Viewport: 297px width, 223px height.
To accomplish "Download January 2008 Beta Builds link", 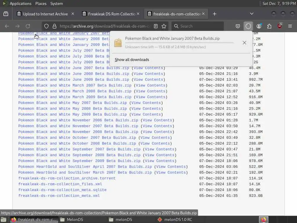I will click(64, 39).
